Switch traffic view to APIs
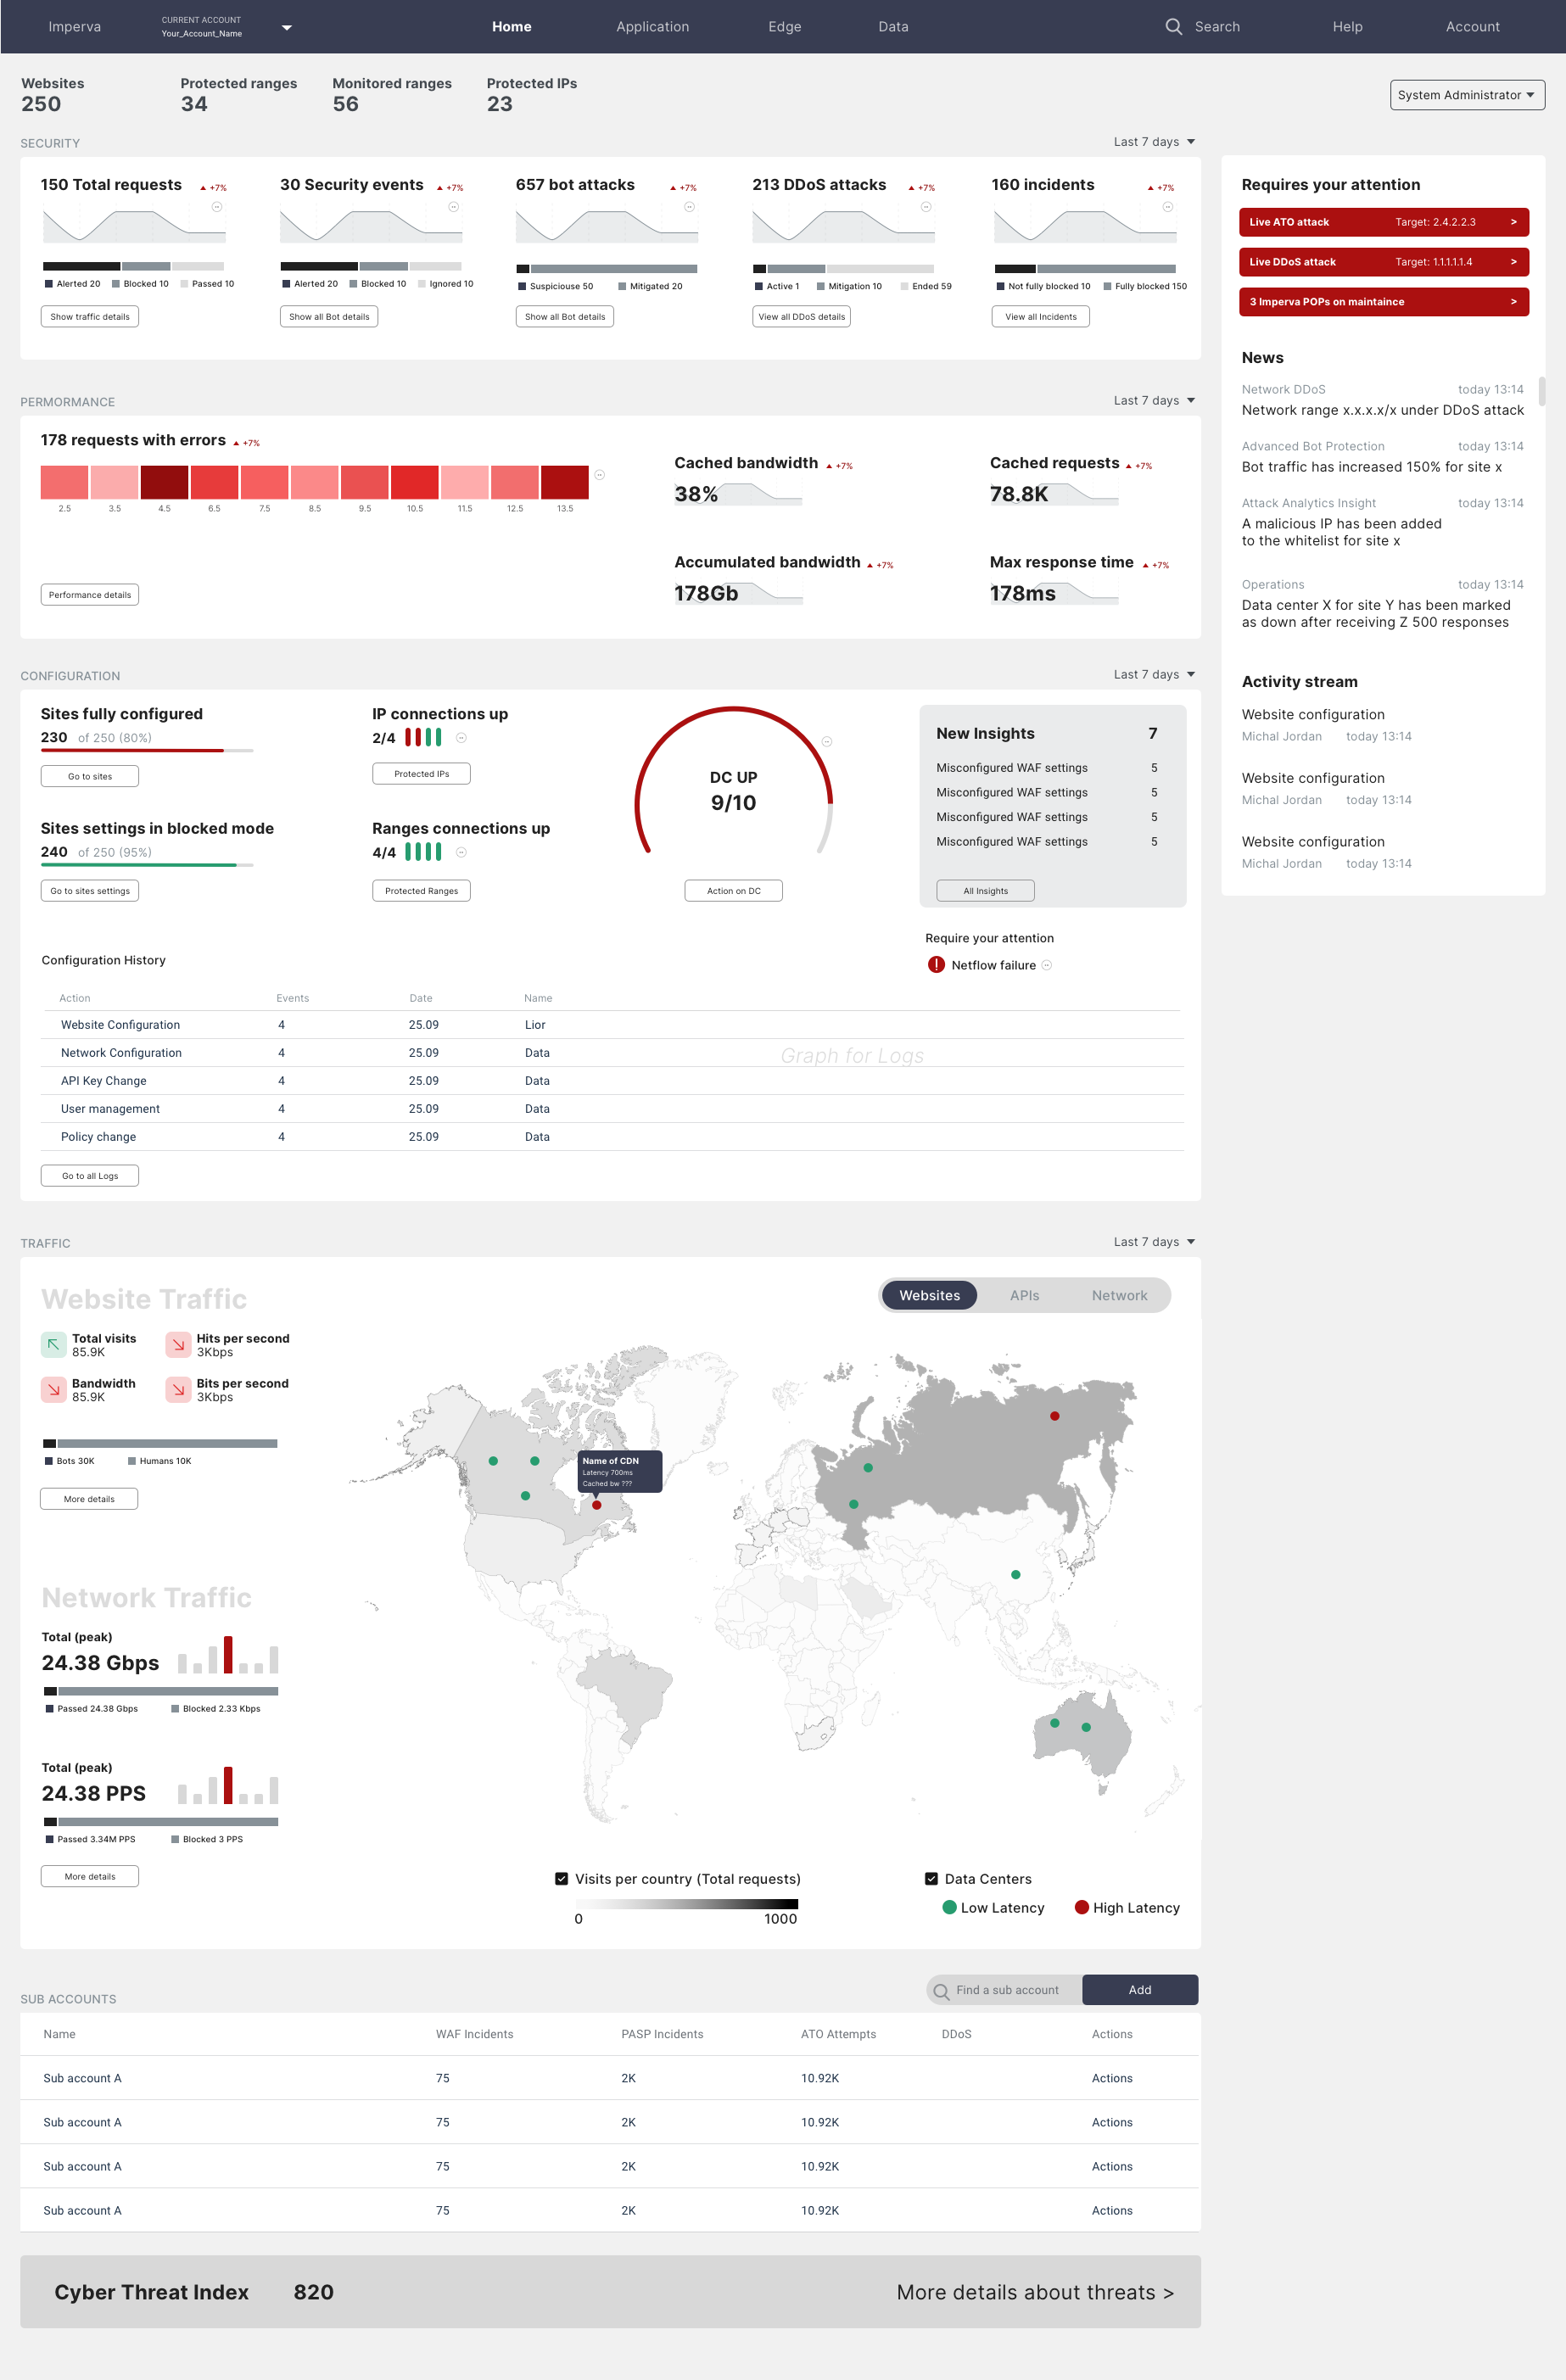Viewport: 1566px width, 2380px height. coord(1024,1295)
